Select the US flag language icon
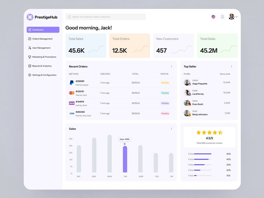The height and width of the screenshot is (198, 264). [213, 17]
